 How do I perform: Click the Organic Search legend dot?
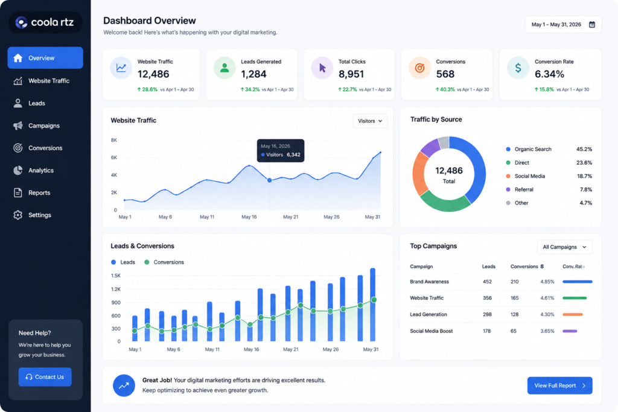click(508, 149)
